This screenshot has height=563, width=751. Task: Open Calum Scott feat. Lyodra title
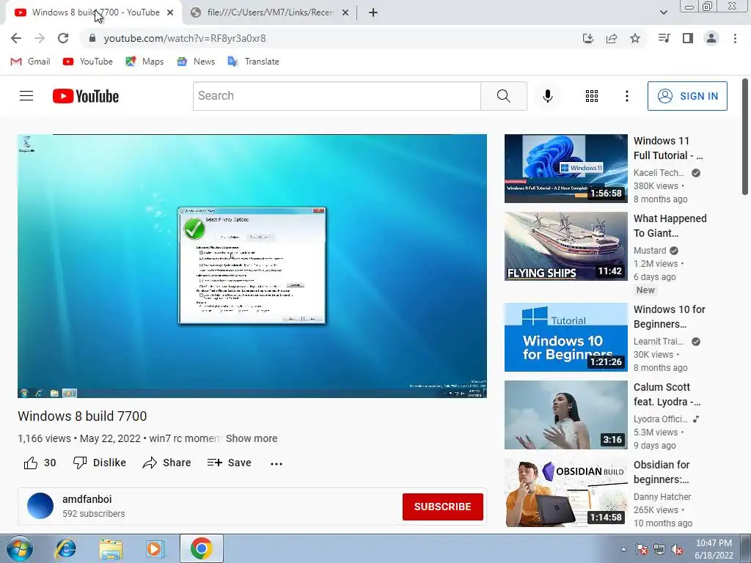[667, 394]
